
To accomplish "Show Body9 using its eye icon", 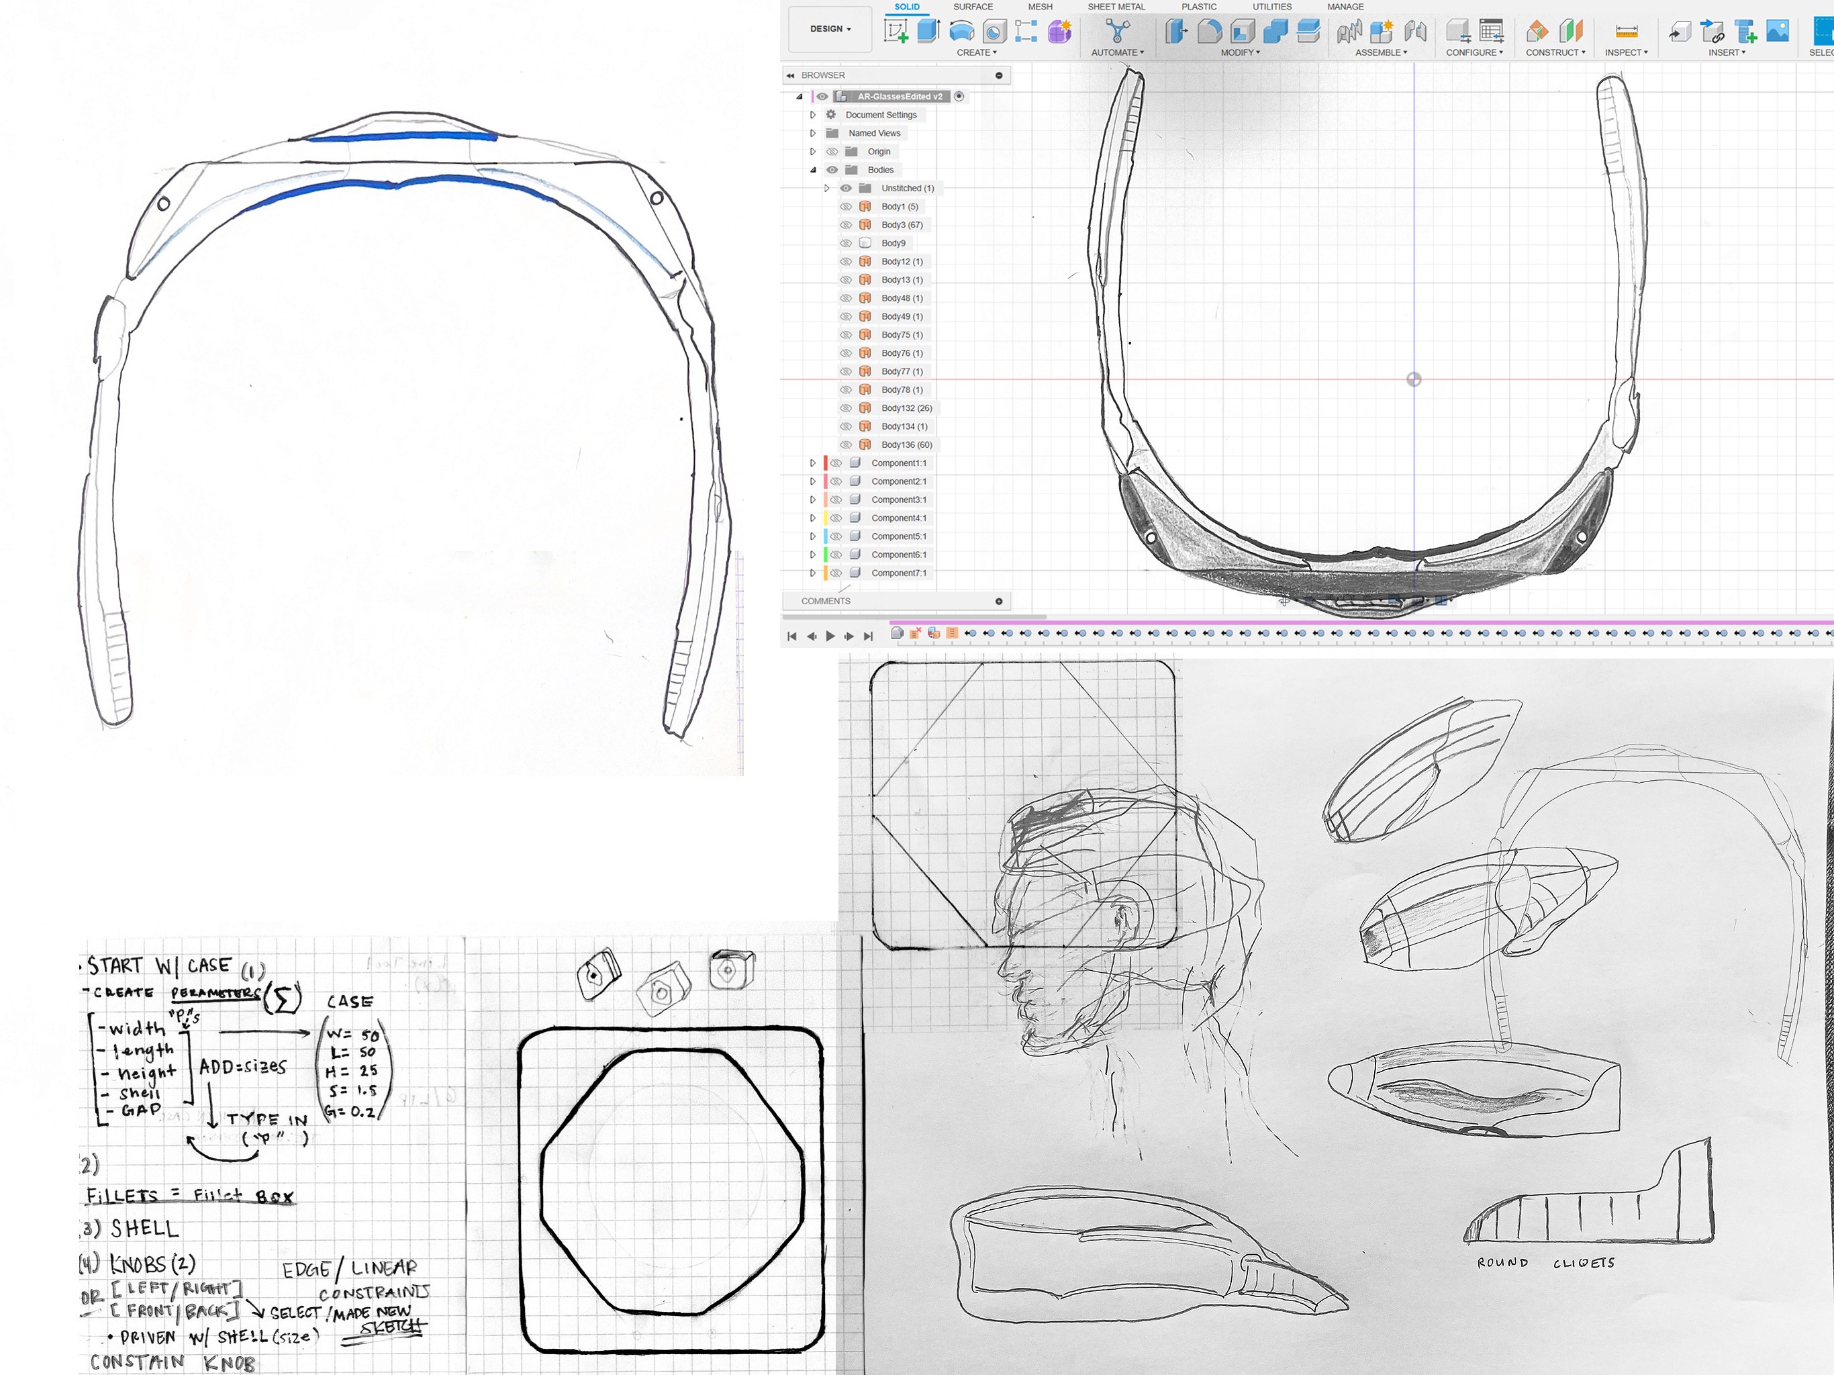I will click(846, 243).
